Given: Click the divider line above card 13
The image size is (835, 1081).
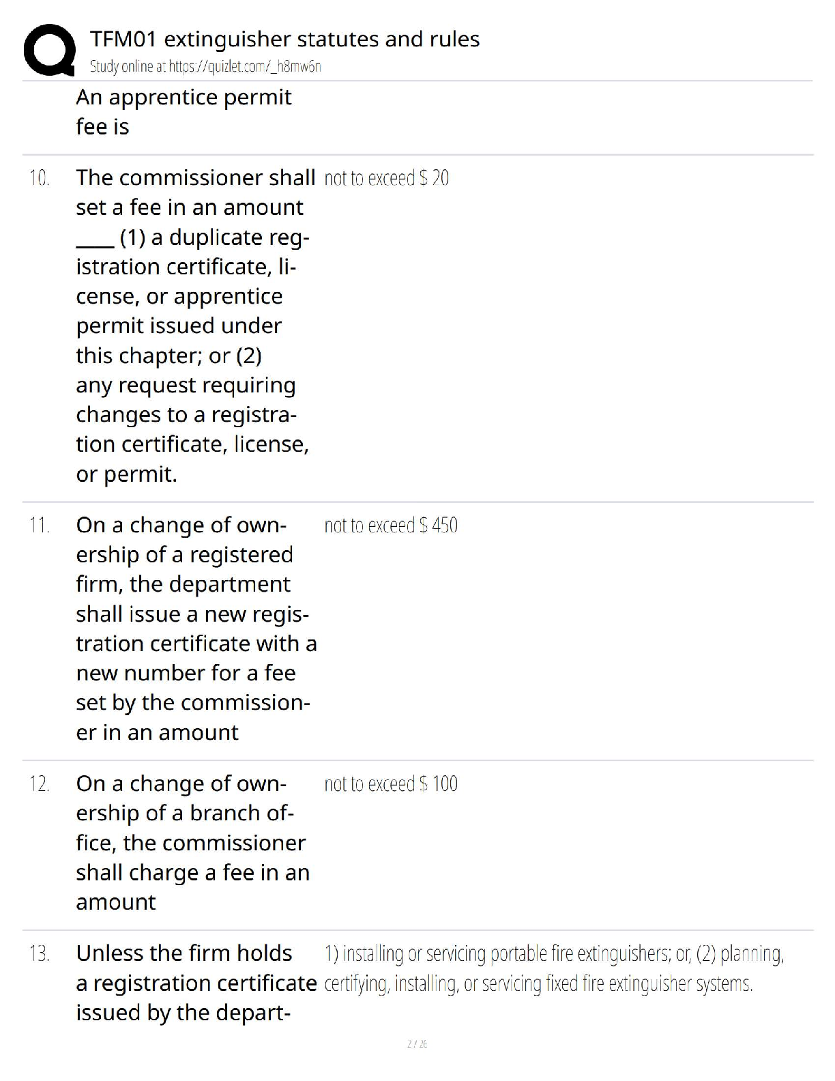Looking at the screenshot, I should [417, 930].
